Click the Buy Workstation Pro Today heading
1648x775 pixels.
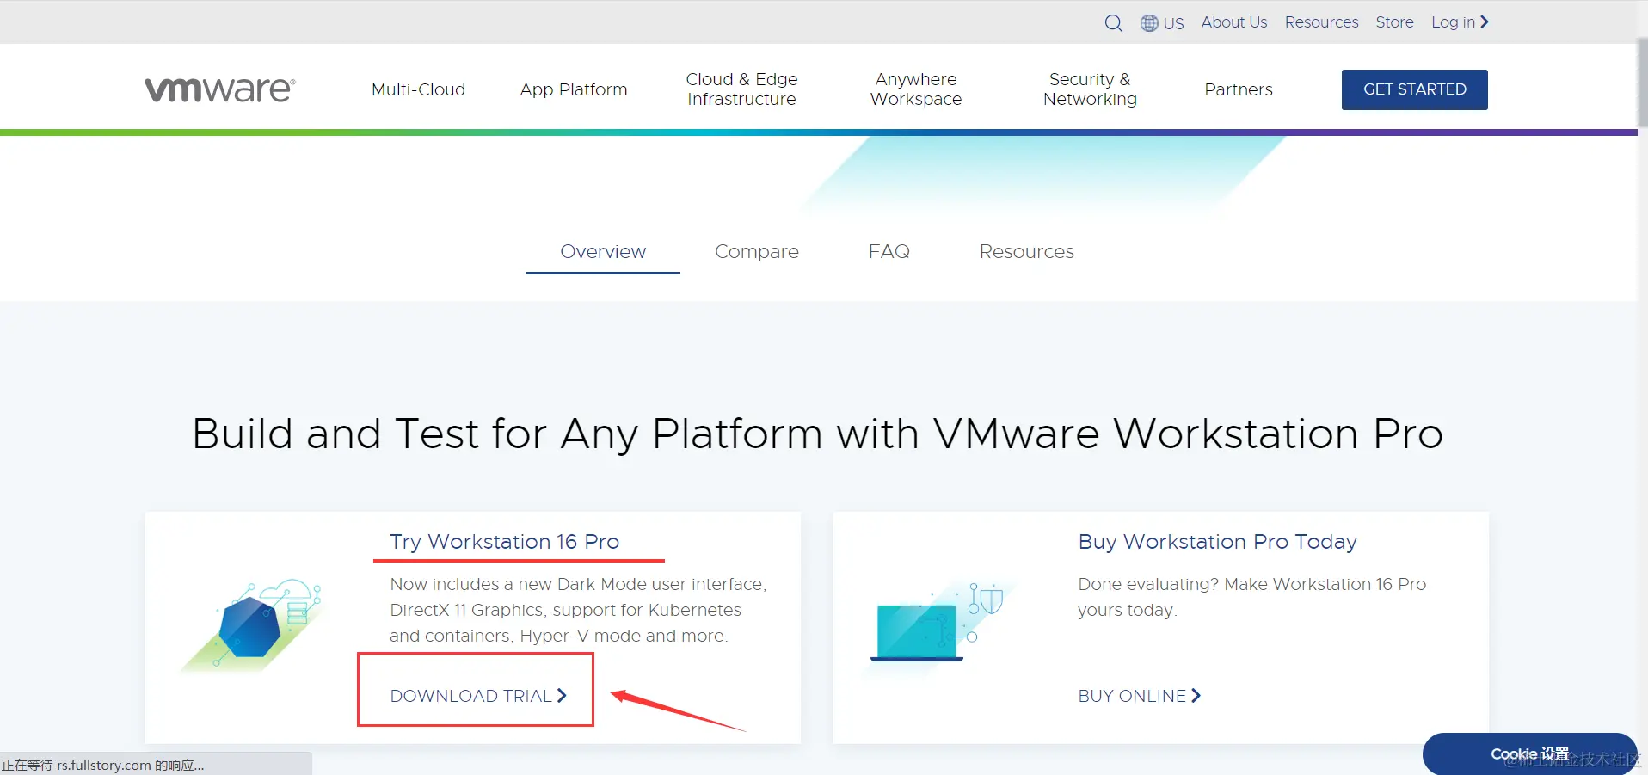click(1218, 542)
